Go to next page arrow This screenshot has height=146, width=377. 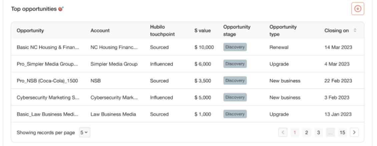(354, 132)
